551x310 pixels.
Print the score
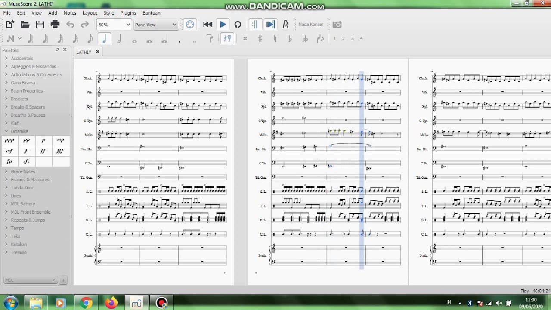(55, 25)
